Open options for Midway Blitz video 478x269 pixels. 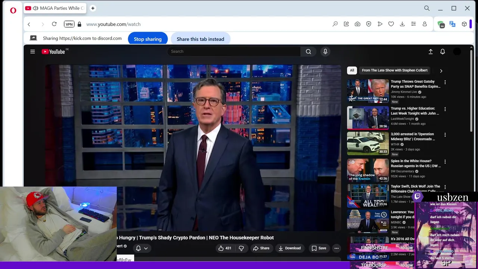pyautogui.click(x=445, y=134)
